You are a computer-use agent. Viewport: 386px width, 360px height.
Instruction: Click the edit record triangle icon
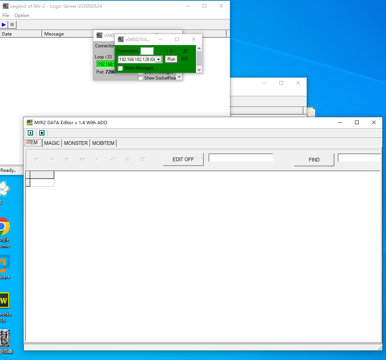[97, 159]
